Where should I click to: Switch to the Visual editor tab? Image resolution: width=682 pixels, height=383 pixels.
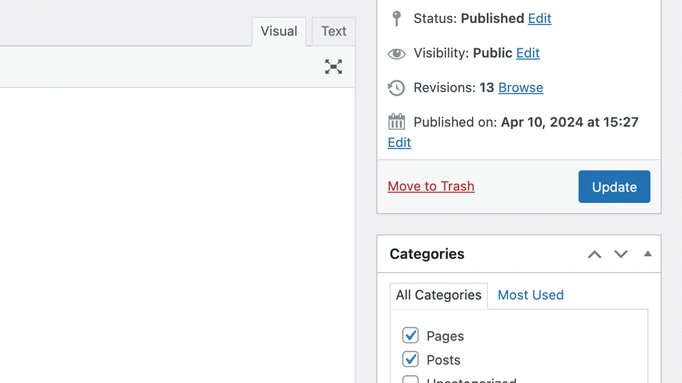pyautogui.click(x=279, y=31)
